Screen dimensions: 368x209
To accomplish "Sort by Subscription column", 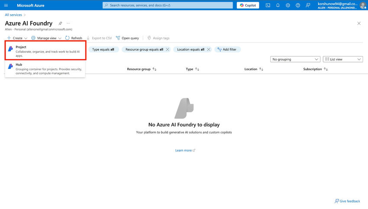I will tap(316, 69).
